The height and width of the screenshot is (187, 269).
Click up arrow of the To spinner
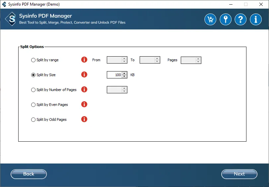157,59
